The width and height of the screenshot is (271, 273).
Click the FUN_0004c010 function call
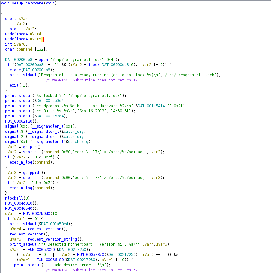19,203
